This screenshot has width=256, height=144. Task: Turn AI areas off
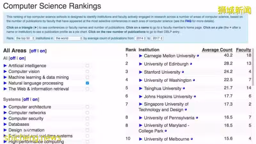tap(12, 58)
